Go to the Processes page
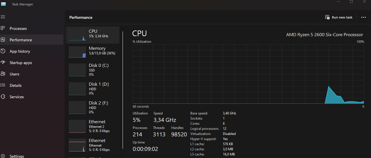The image size is (371, 158). tap(18, 28)
